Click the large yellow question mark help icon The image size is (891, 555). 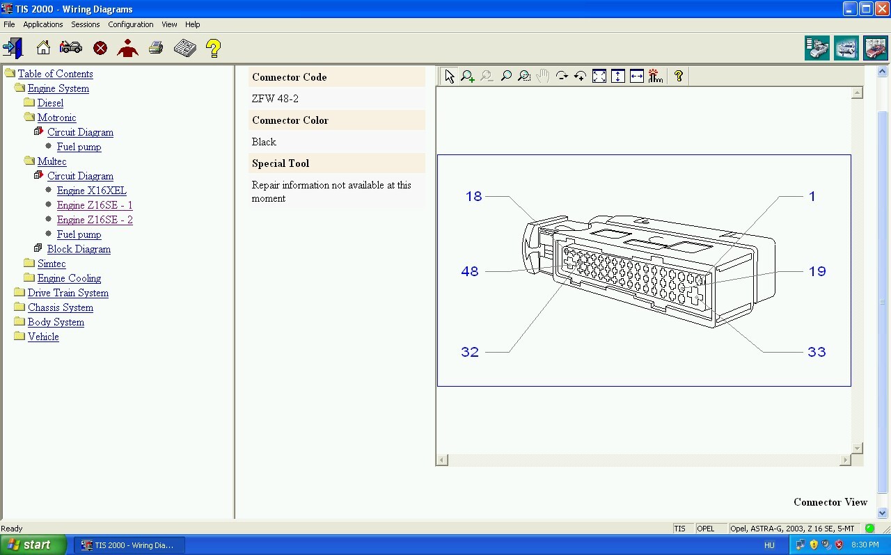(x=214, y=48)
